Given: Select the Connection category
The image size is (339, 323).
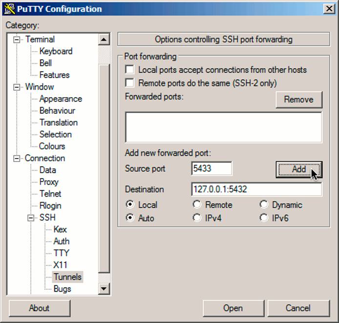Looking at the screenshot, I should pyautogui.click(x=45, y=158).
